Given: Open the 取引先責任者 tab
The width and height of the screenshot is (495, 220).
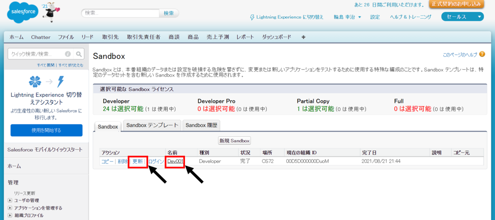Looking at the screenshot, I should click(x=144, y=37).
